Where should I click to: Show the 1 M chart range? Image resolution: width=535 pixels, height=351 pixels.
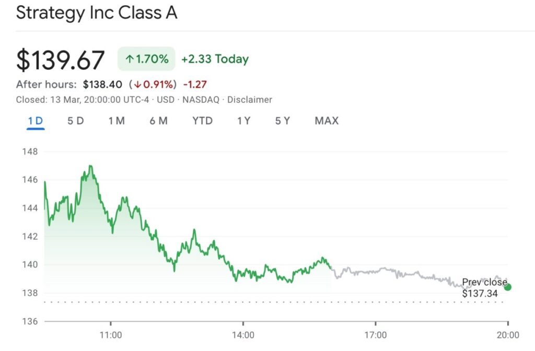click(117, 121)
